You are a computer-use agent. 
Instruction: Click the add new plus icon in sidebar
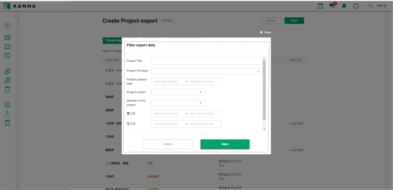click(x=7, y=25)
